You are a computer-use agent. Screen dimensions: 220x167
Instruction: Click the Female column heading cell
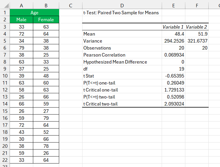point(46,20)
